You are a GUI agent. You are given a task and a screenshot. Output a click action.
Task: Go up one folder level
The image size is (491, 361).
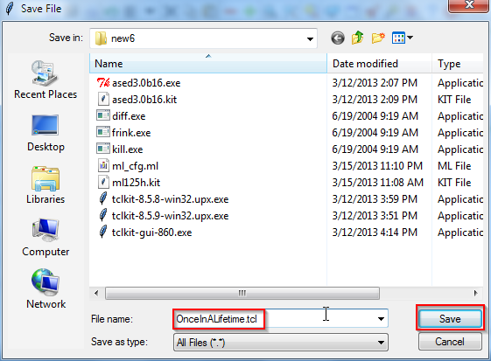358,38
